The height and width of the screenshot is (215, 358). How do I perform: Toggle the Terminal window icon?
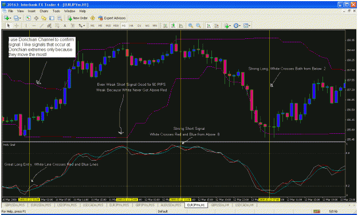(x=52, y=18)
